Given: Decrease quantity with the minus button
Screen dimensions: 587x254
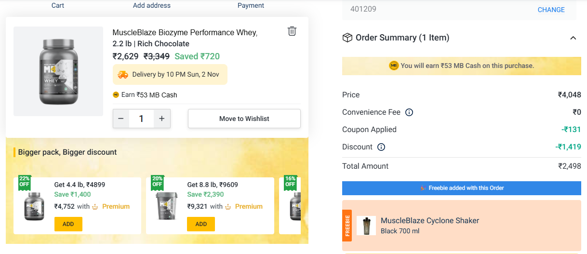Looking at the screenshot, I should 121,119.
